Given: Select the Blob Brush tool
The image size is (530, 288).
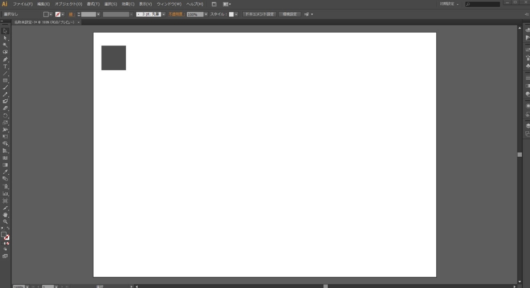Looking at the screenshot, I should click(5, 101).
